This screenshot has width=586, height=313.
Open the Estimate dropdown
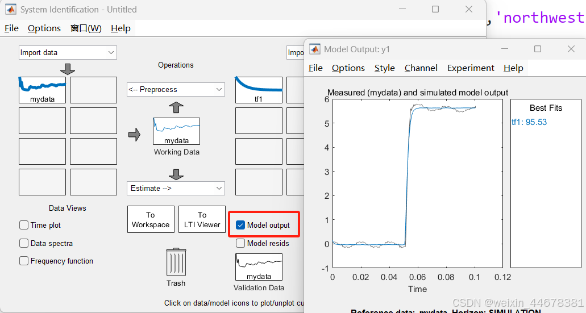tap(176, 188)
